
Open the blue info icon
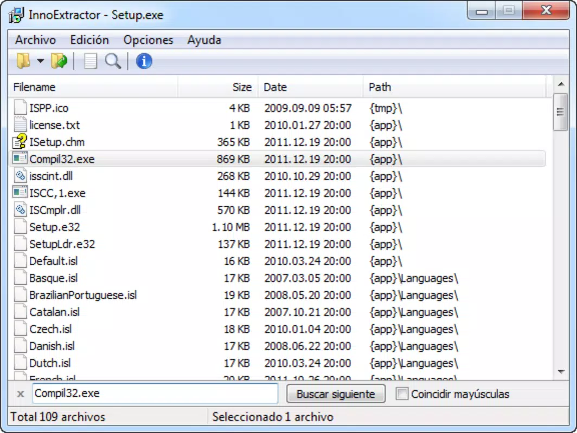tap(144, 61)
